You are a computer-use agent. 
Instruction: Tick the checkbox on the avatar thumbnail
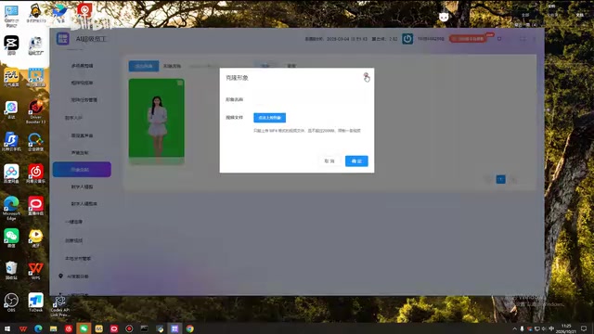tap(180, 83)
